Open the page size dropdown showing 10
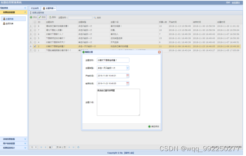Image resolution: width=246 pixels, height=156 pixels. coord(33,147)
